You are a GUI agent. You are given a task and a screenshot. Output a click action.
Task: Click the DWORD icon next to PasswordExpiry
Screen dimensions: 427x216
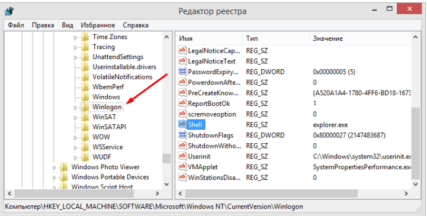182,72
